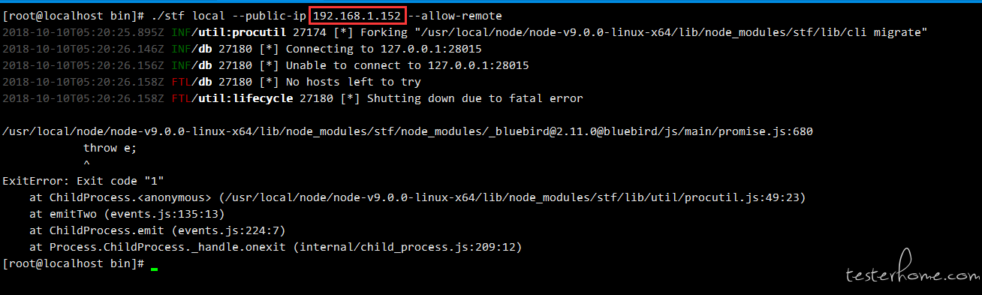Image resolution: width=982 pixels, height=295 pixels.
Task: Click the promise.js:680 file path line
Action: [408, 131]
